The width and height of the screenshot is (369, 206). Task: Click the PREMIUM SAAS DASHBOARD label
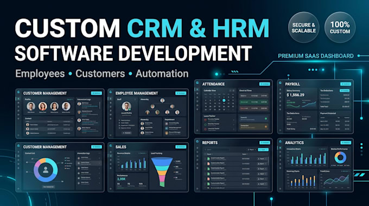point(316,56)
